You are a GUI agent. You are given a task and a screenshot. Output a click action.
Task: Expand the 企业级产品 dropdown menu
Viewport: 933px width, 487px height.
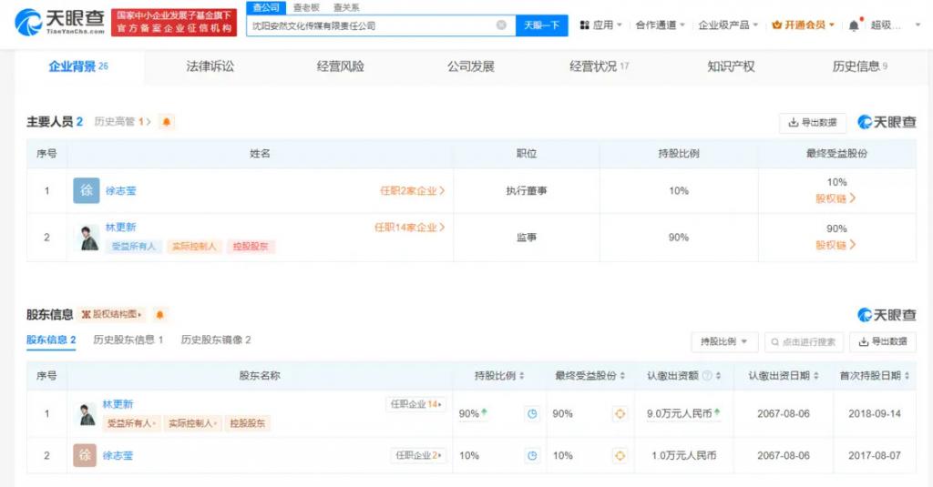coord(729,25)
